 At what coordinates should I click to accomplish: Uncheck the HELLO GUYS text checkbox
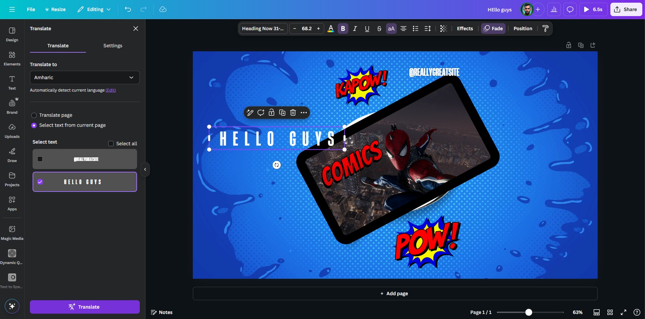pos(40,182)
